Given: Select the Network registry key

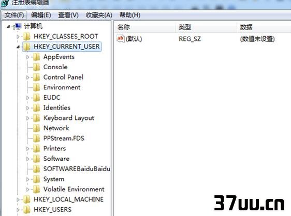Looking at the screenshot, I should [x=56, y=128].
